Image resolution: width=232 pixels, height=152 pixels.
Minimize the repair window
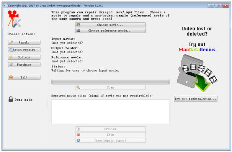(x=211, y=6)
